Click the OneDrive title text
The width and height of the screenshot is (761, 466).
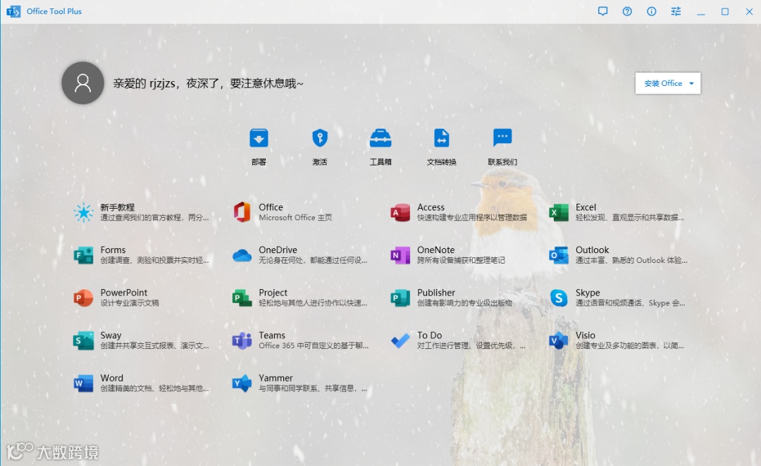click(278, 250)
